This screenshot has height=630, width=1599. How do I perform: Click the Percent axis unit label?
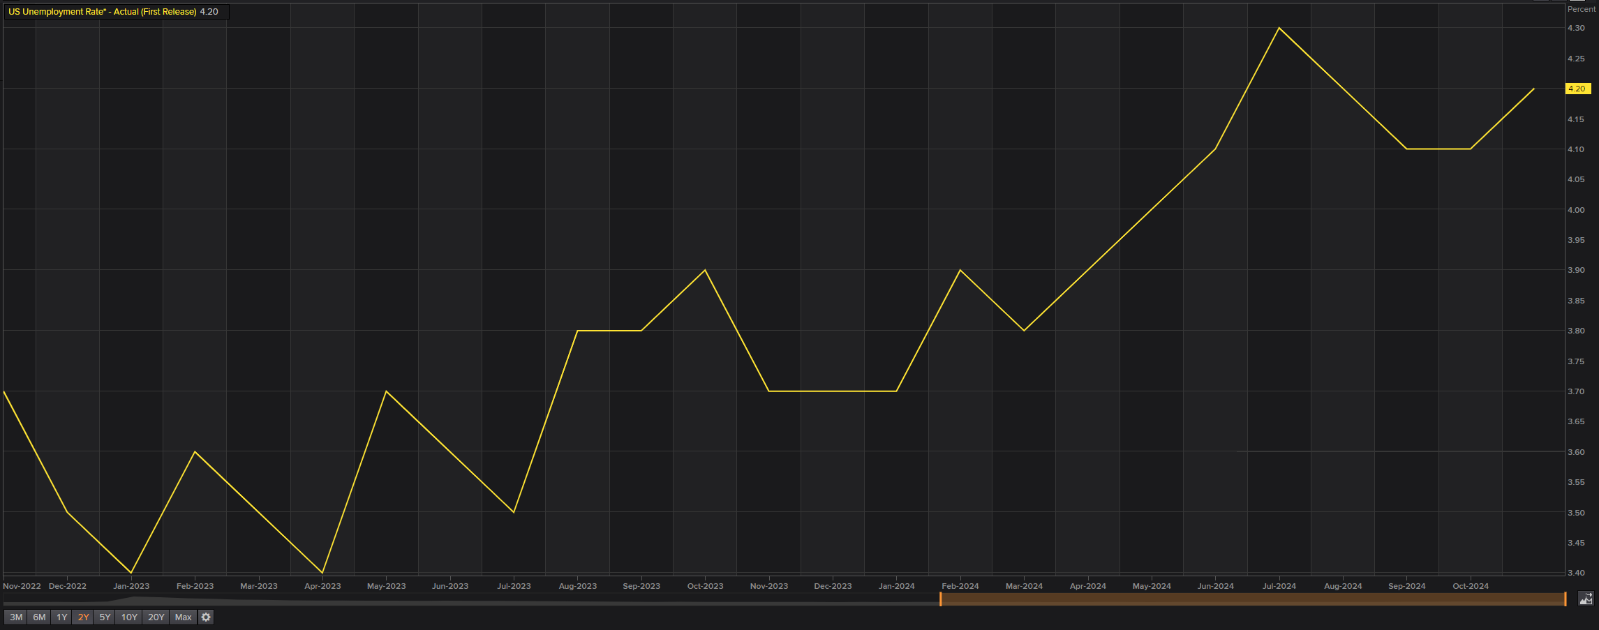[x=1582, y=9]
